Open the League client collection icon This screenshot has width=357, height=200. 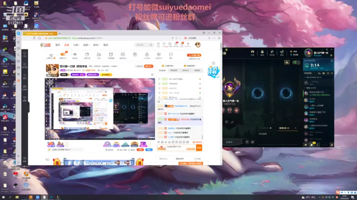tap(262, 52)
